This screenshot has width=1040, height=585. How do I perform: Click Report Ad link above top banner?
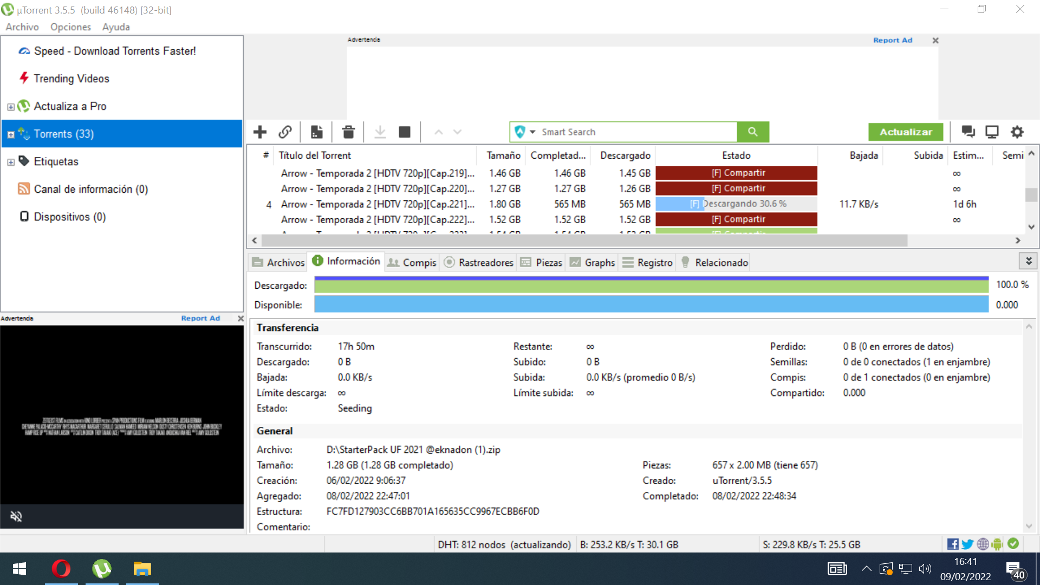coord(893,40)
